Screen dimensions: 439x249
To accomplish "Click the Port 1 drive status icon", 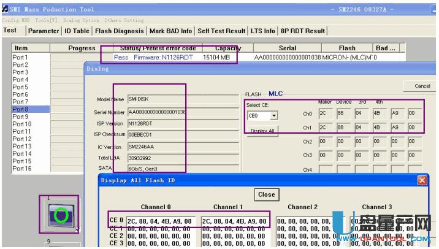I will (61, 215).
